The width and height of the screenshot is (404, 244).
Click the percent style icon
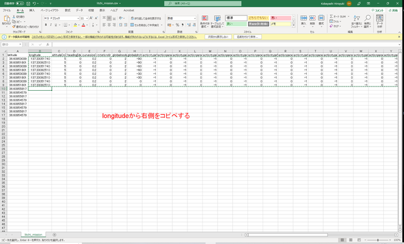click(x=177, y=25)
